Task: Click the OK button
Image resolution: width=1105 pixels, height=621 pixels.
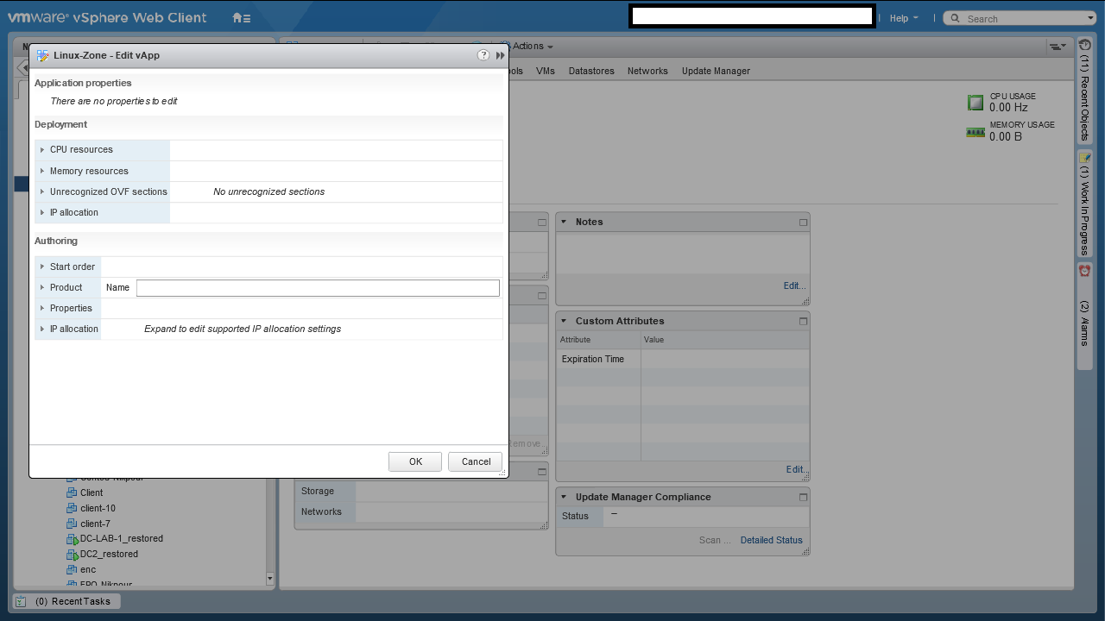Action: pyautogui.click(x=415, y=461)
